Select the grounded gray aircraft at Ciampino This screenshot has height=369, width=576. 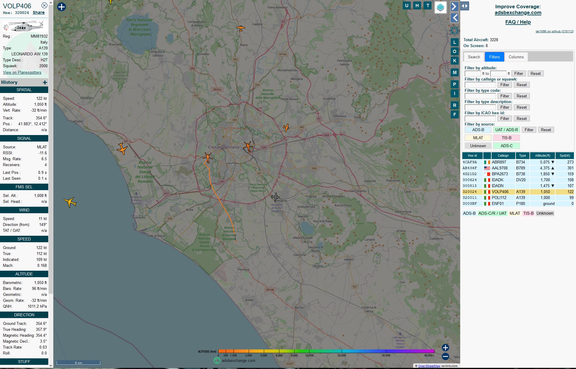click(x=275, y=197)
